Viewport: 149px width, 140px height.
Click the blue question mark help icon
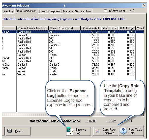123,131
